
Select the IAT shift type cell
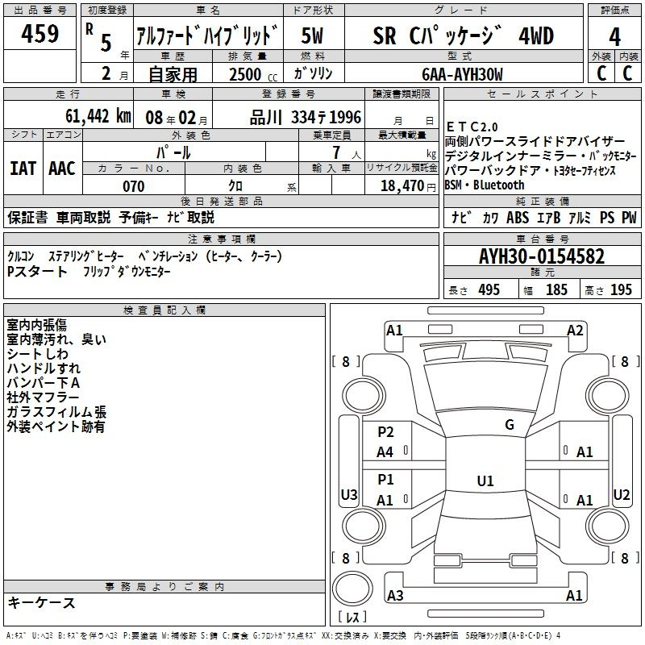pyautogui.click(x=23, y=168)
